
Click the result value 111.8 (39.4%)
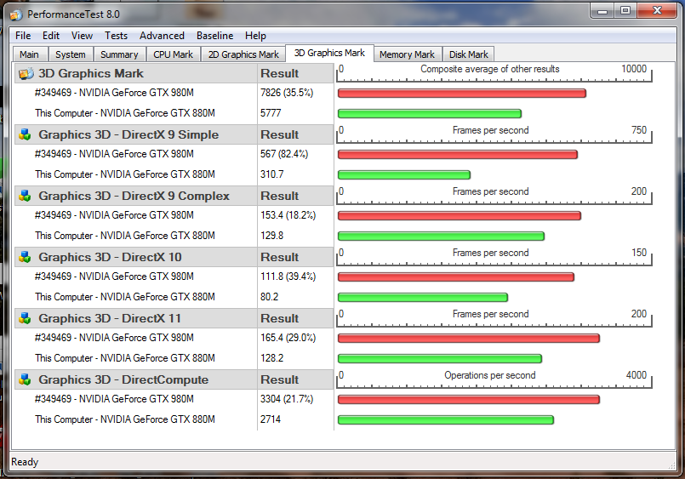point(288,277)
